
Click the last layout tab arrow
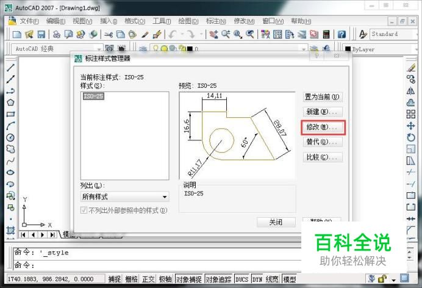[52, 235]
